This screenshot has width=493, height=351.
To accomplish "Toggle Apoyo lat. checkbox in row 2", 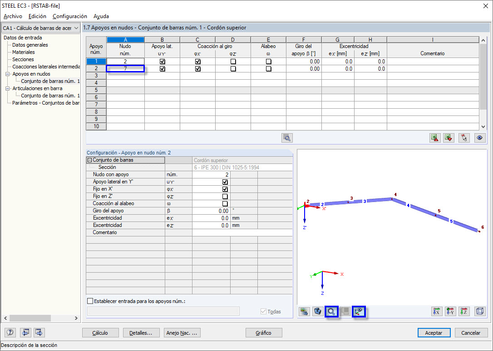I will pyautogui.click(x=162, y=69).
